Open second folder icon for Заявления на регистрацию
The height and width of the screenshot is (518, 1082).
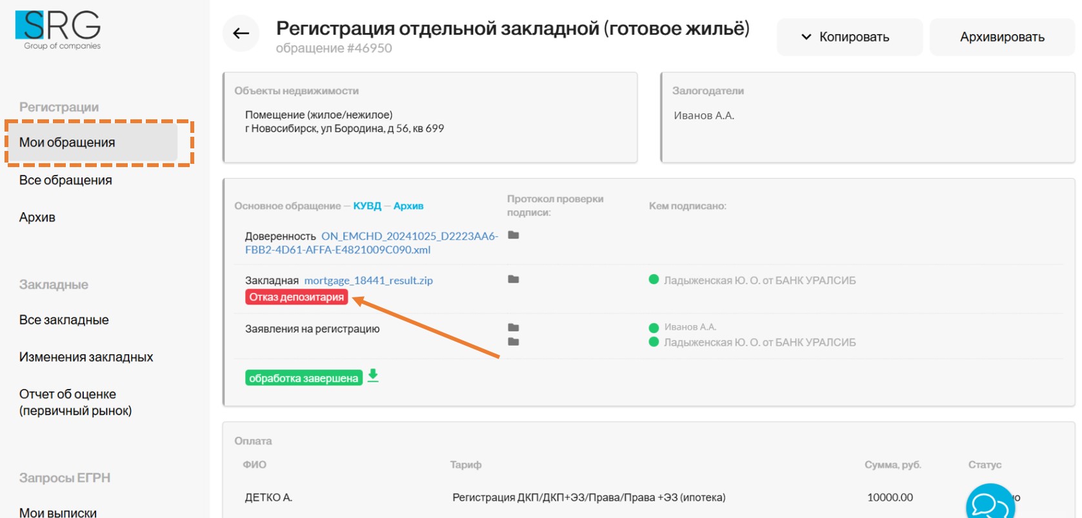click(514, 342)
